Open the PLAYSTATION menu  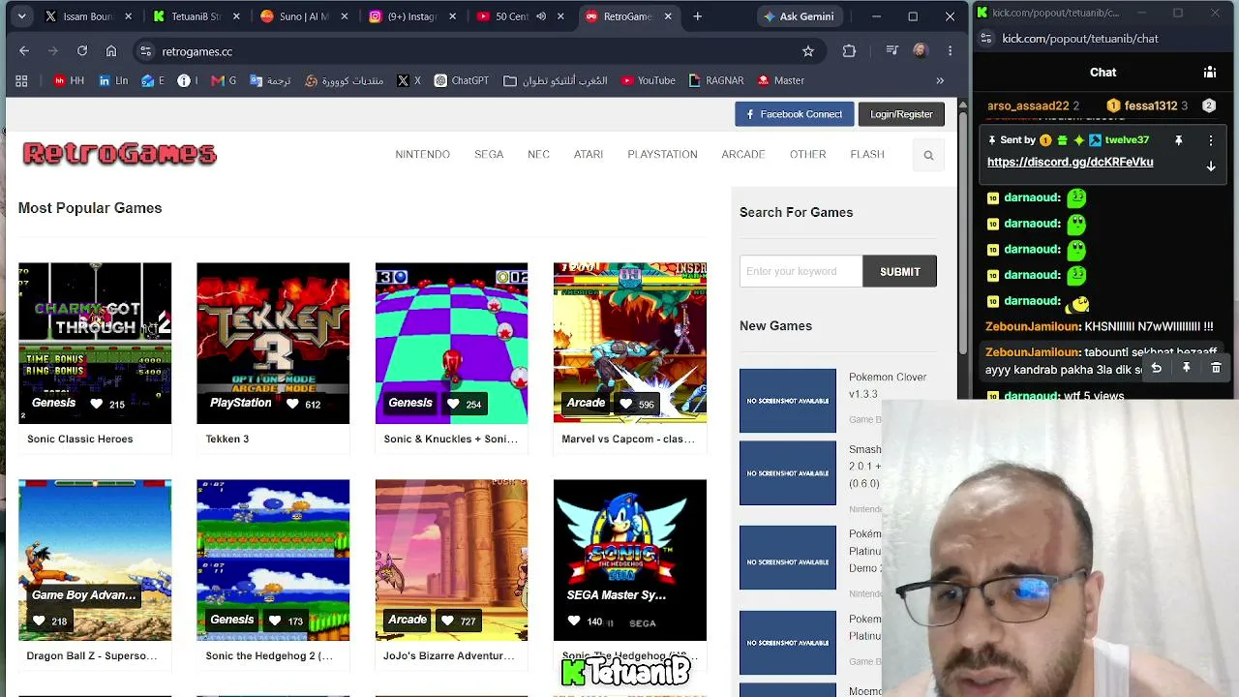click(662, 154)
